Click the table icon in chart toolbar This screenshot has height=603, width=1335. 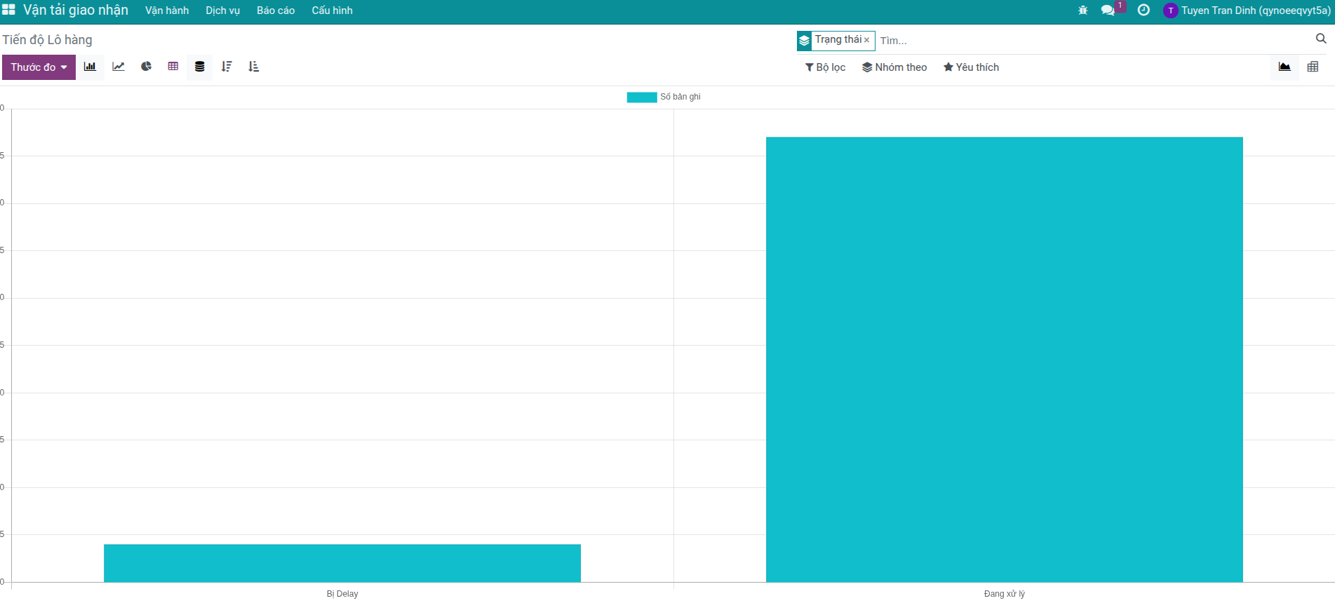pos(173,67)
